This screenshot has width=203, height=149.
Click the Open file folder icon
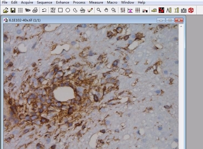(x=5, y=10)
